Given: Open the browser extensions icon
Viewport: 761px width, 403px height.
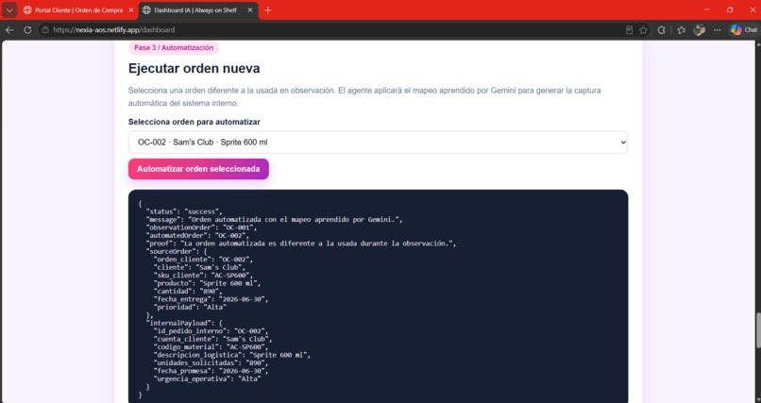Looking at the screenshot, I should pos(661,30).
